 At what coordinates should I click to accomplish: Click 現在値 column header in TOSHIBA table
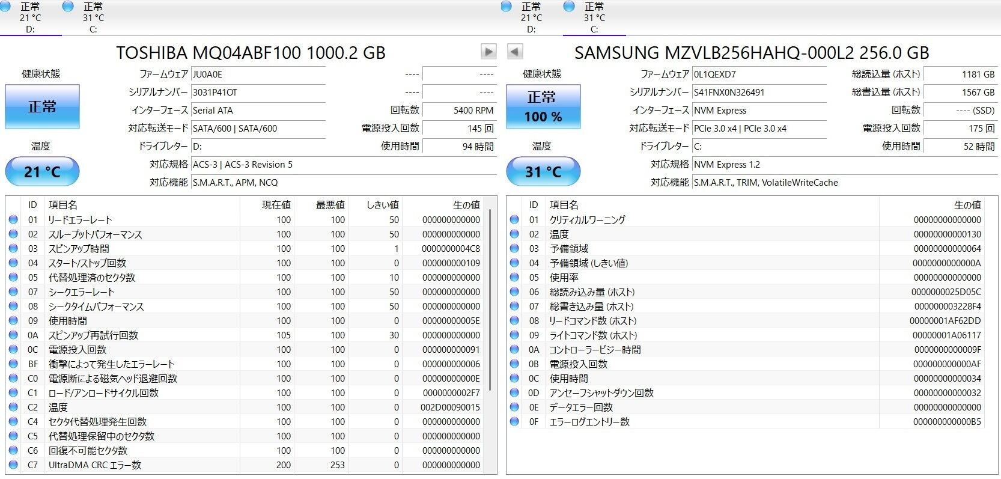[276, 205]
